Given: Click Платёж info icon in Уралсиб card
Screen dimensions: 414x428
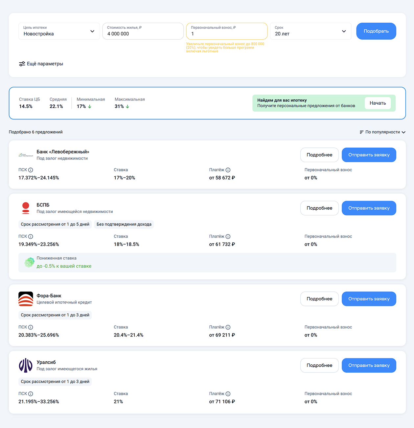Looking at the screenshot, I should tap(228, 394).
